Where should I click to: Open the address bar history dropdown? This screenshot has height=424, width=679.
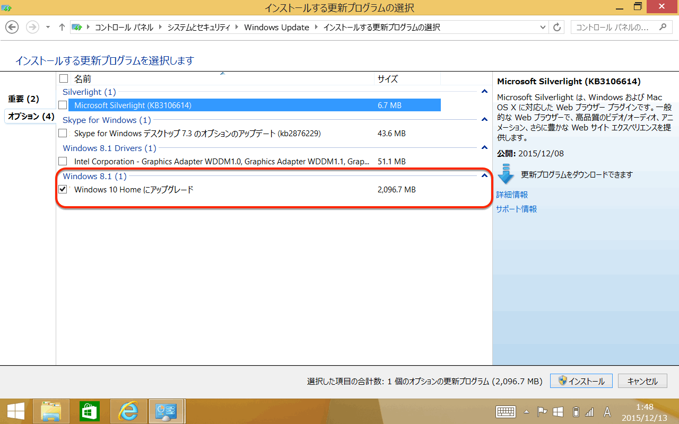tap(543, 27)
